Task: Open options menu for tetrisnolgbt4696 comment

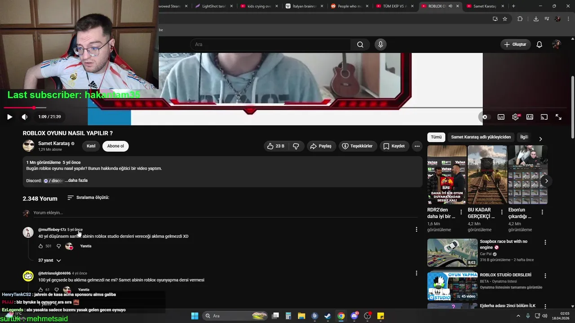Action: click(416, 273)
